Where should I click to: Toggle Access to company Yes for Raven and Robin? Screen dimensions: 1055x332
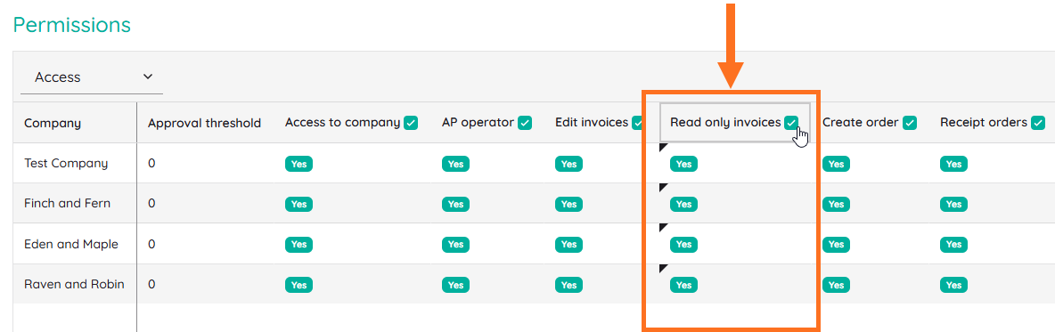[x=299, y=285]
